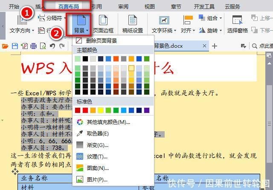The height and width of the screenshot is (190, 273).
Task: Pick the yellow standard color swatch
Action: coord(101,110)
